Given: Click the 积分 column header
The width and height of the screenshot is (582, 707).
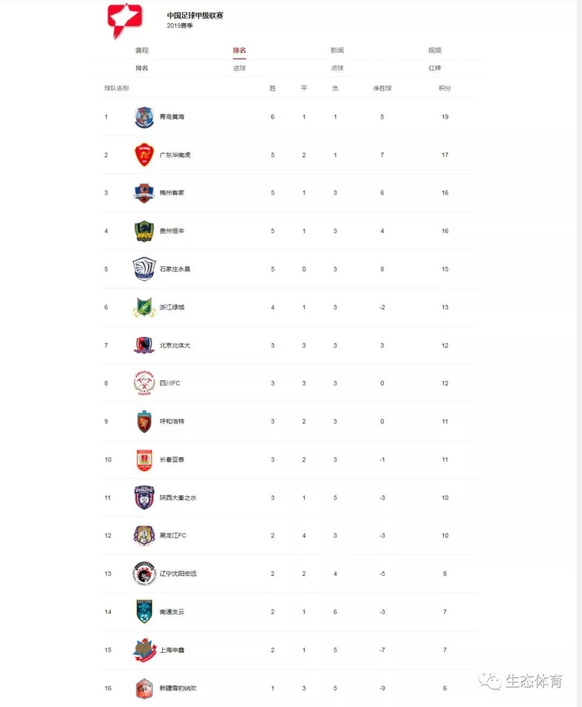Looking at the screenshot, I should (445, 88).
